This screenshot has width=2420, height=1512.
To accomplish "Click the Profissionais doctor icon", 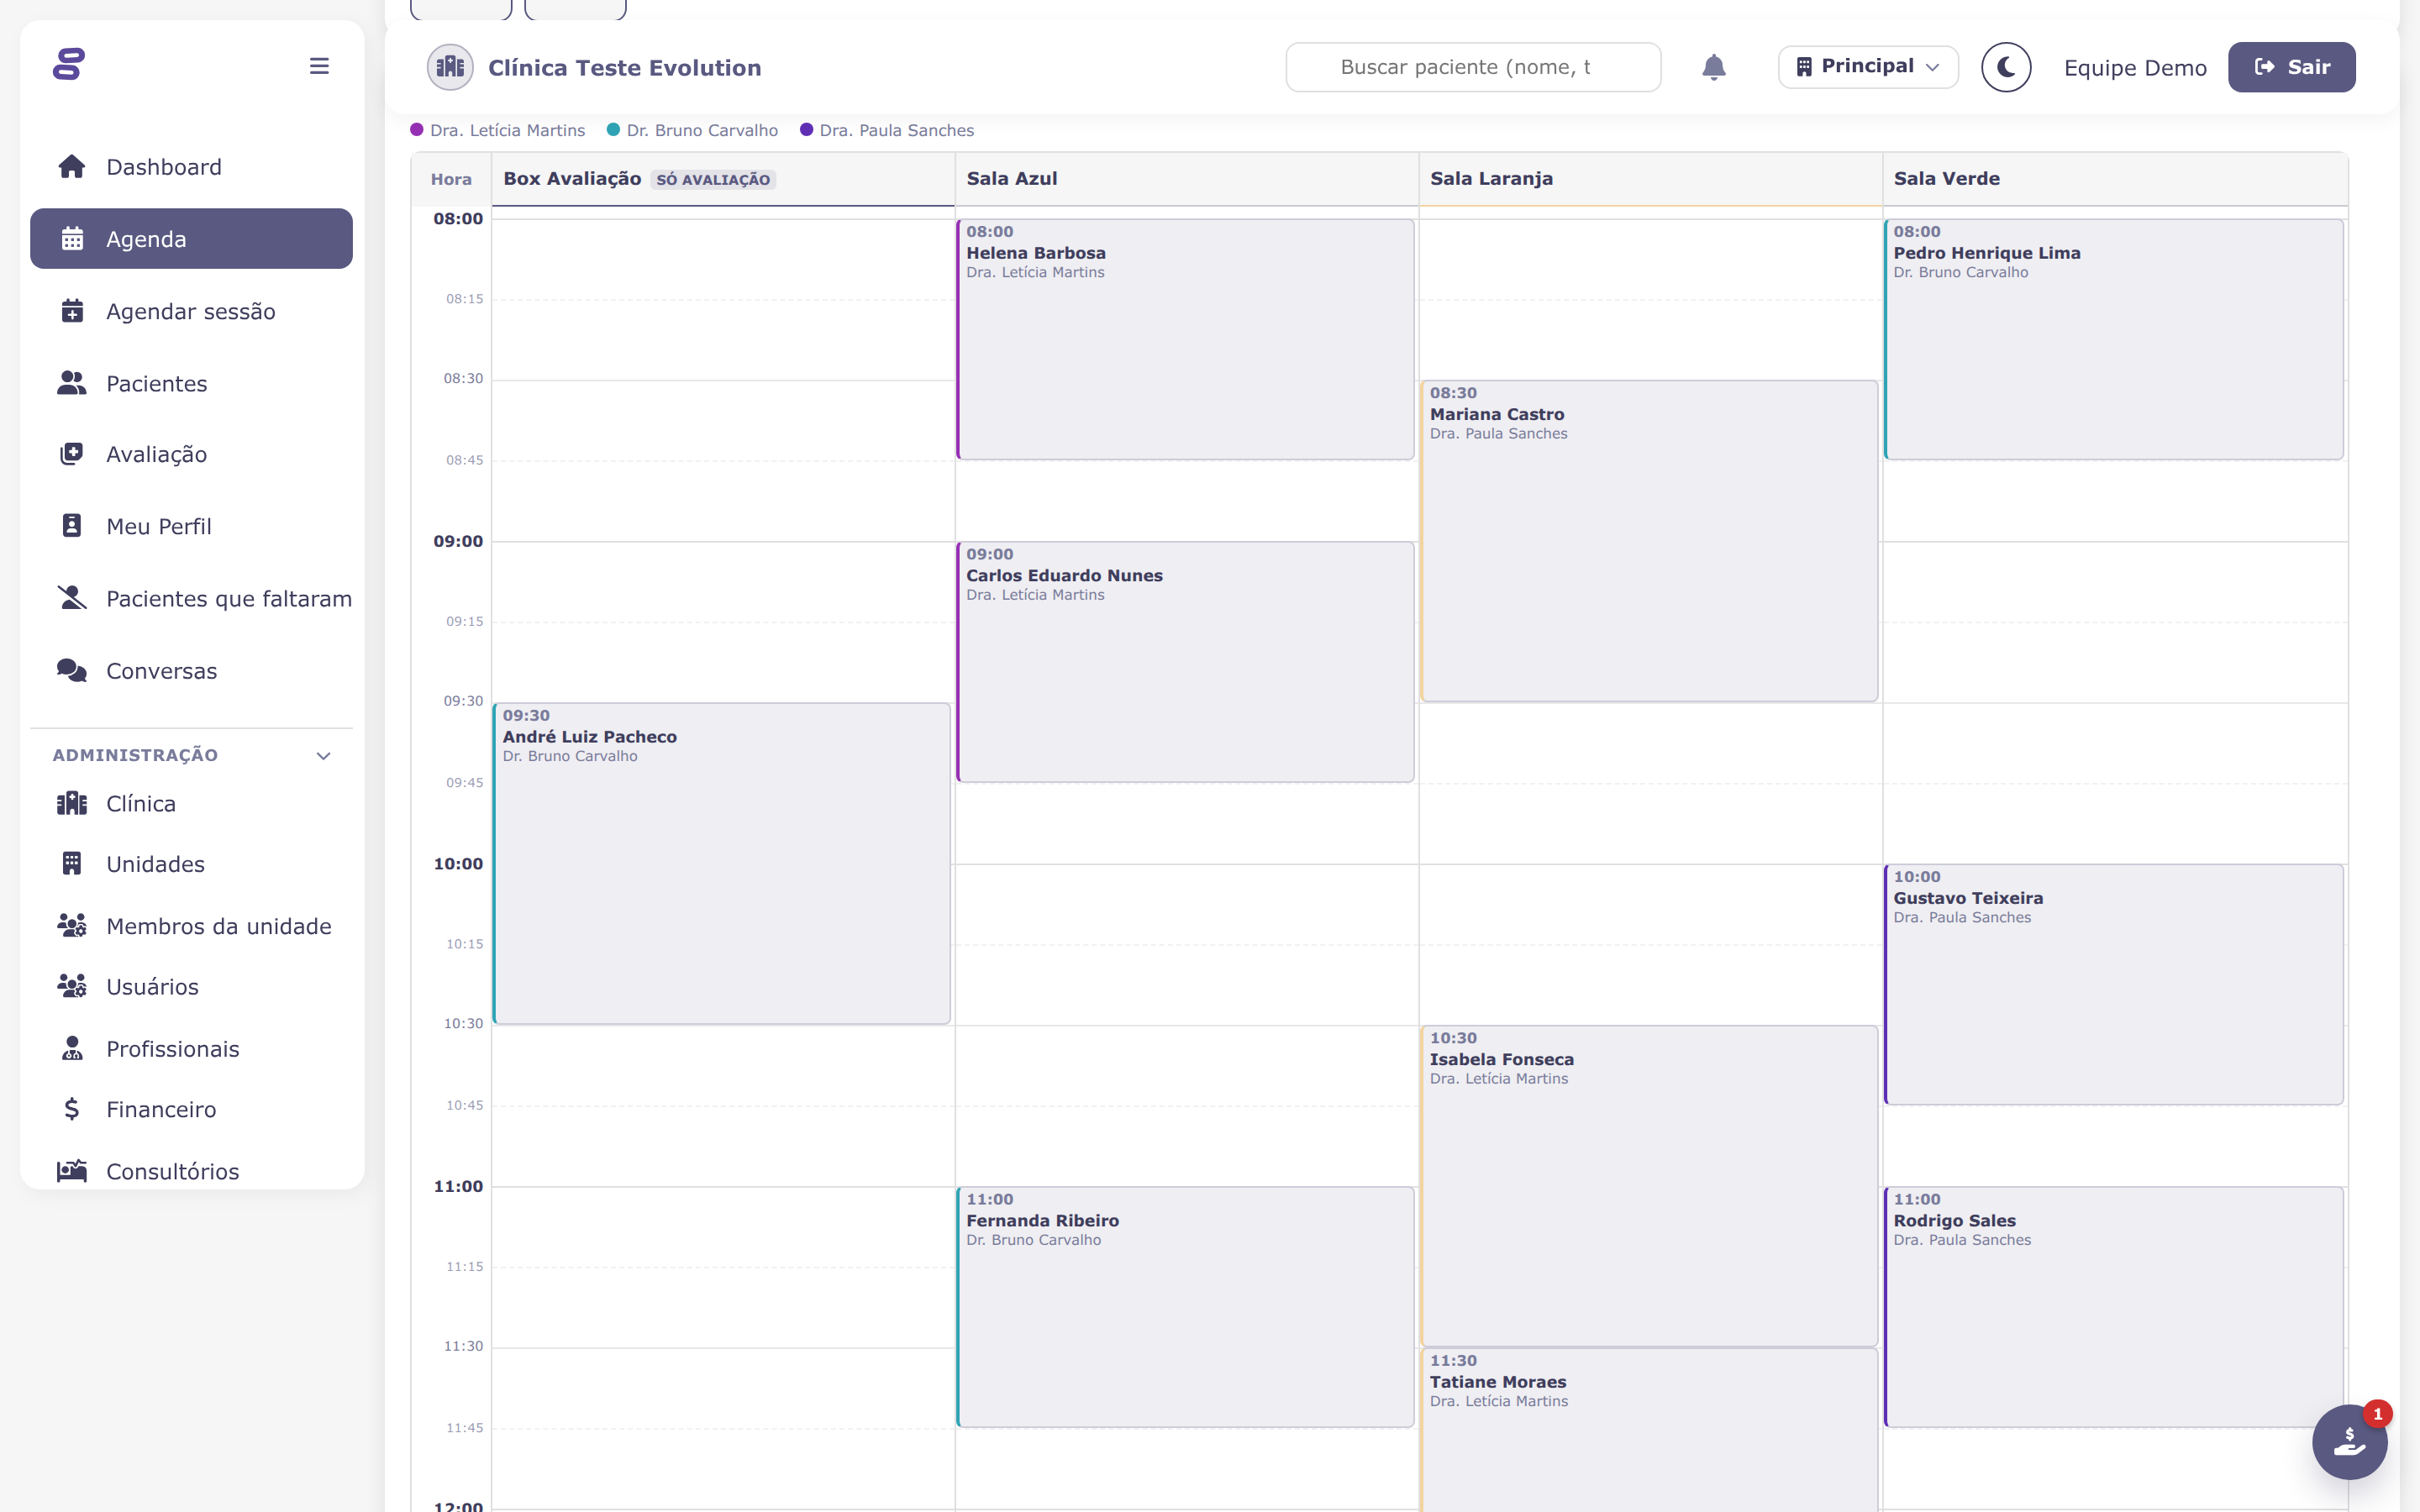I will coord(72,1048).
